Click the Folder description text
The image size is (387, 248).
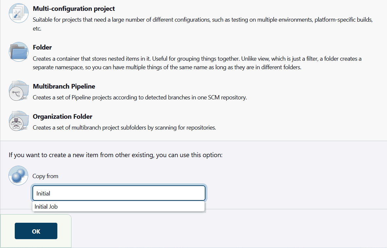pyautogui.click(x=197, y=63)
